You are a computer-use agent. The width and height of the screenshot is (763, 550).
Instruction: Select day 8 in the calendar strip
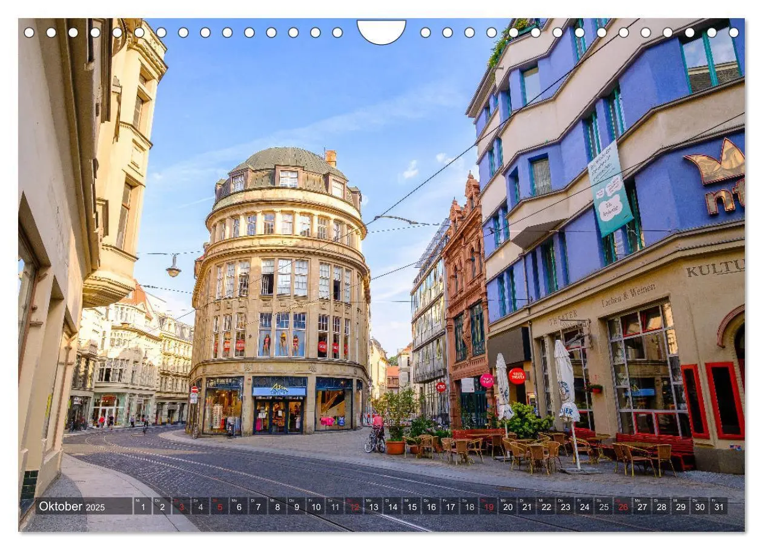pyautogui.click(x=277, y=506)
